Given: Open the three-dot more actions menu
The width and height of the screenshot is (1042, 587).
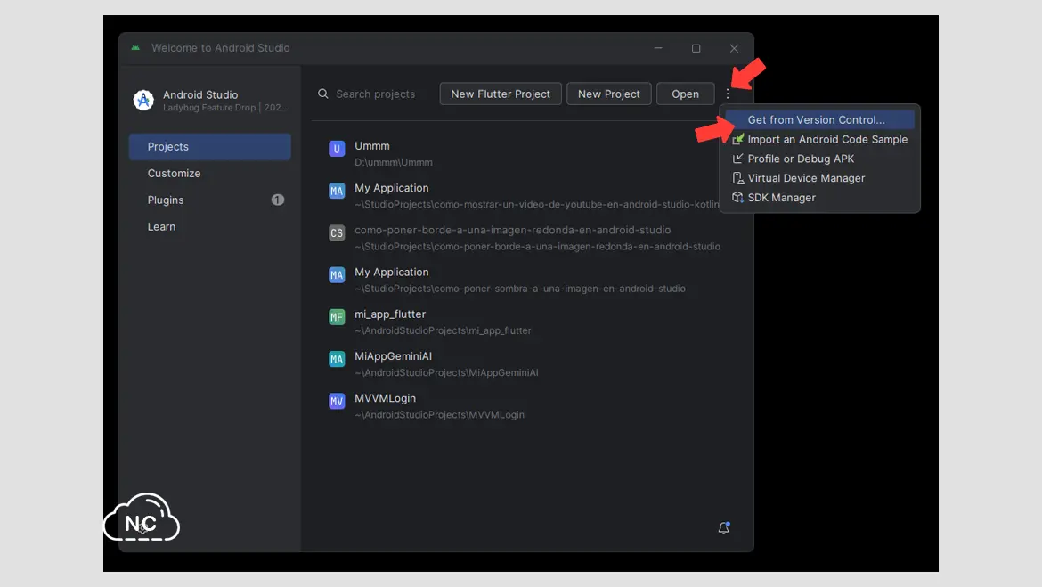Looking at the screenshot, I should (728, 94).
